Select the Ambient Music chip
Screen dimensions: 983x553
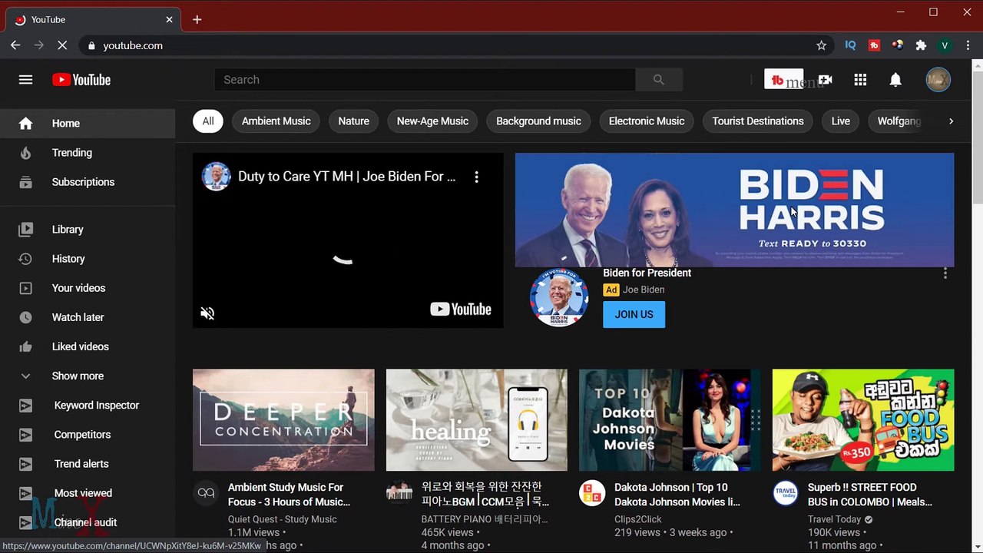276,121
